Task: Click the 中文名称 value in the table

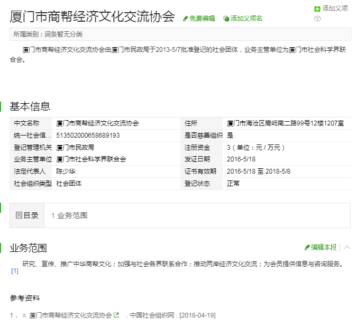Action: [97, 123]
